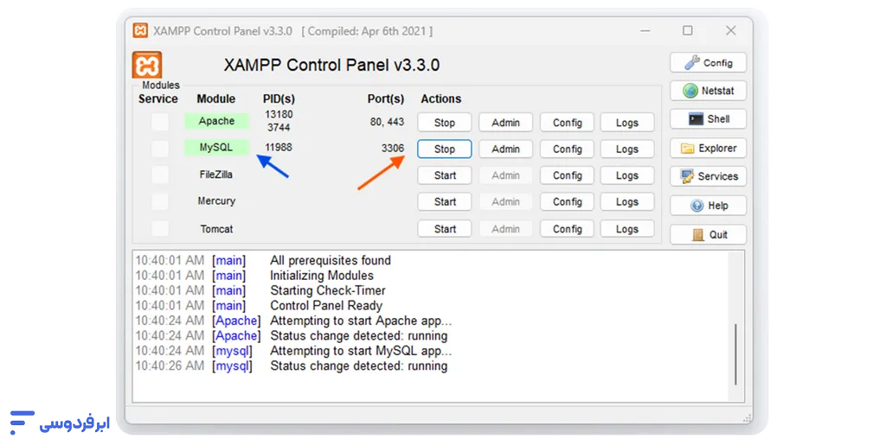
Task: Click Apache PID value 13180
Action: pos(279,114)
